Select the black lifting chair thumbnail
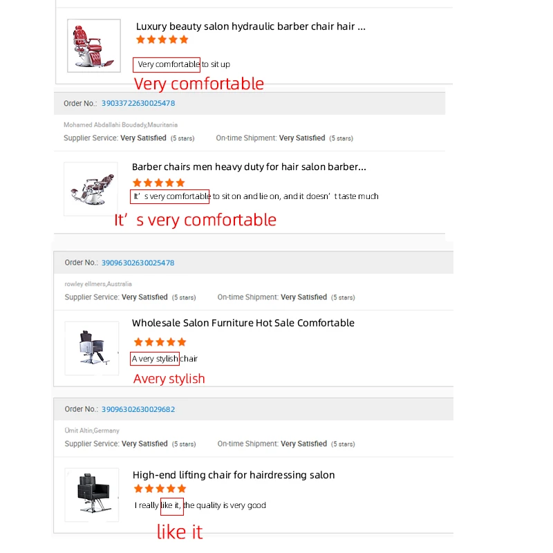 (x=91, y=495)
